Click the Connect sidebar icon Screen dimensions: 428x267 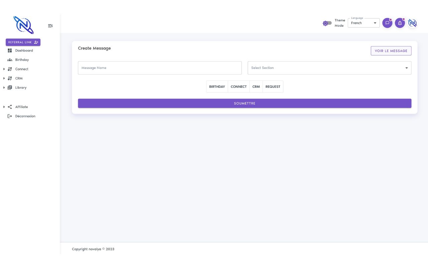[10, 69]
